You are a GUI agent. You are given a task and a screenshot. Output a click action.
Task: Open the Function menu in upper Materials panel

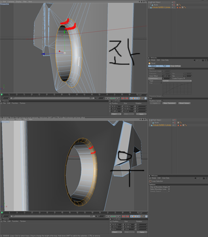[15, 103]
